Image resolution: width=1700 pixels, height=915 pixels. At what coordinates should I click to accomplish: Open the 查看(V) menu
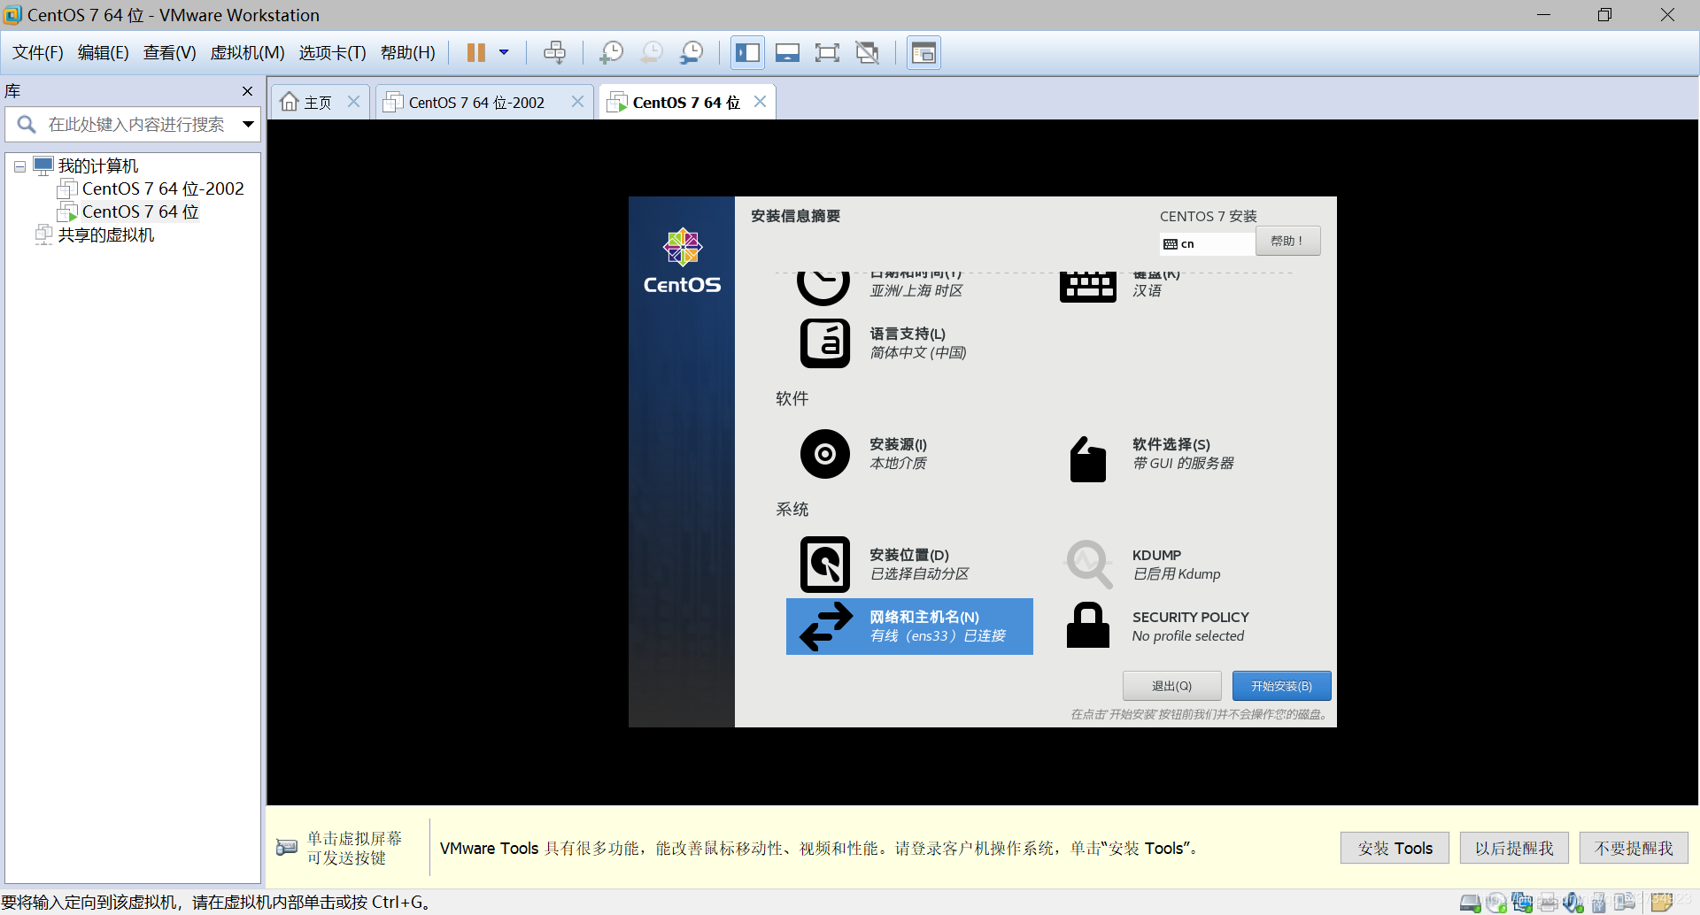pyautogui.click(x=170, y=53)
